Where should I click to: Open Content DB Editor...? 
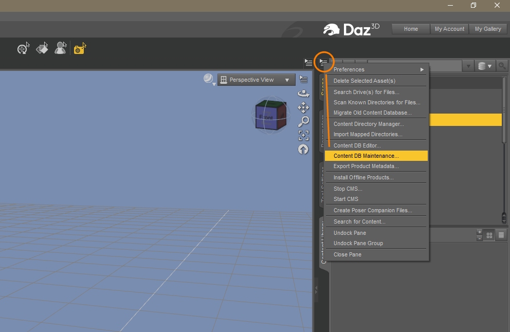pos(376,145)
